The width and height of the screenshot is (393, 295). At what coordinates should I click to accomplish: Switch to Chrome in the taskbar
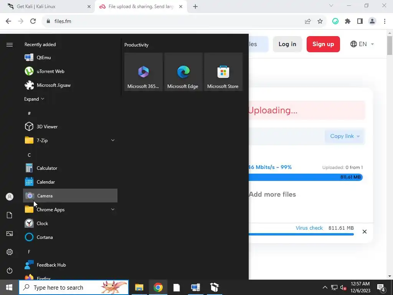coord(158,287)
